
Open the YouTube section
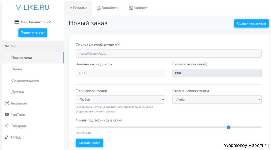point(33,114)
